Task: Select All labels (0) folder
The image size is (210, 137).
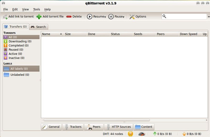Action: [x=21, y=69]
